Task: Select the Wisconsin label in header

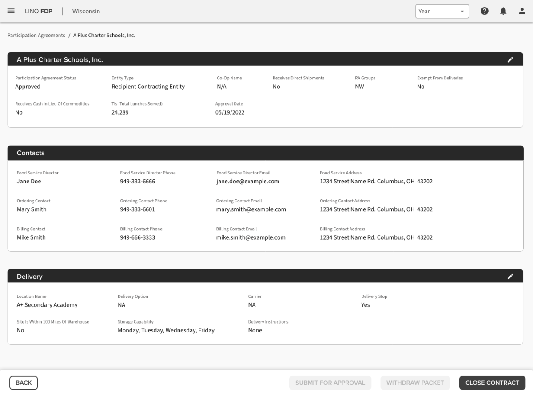Action: click(86, 11)
